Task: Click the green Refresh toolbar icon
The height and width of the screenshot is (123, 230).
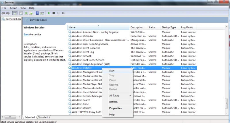Action: pyautogui.click(x=26, y=13)
